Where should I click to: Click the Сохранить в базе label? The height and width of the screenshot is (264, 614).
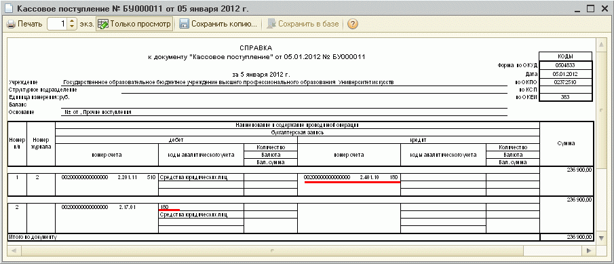coord(308,24)
